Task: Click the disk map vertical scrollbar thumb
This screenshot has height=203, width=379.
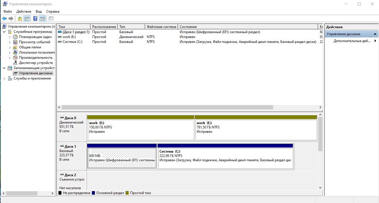Action: (x=320, y=134)
